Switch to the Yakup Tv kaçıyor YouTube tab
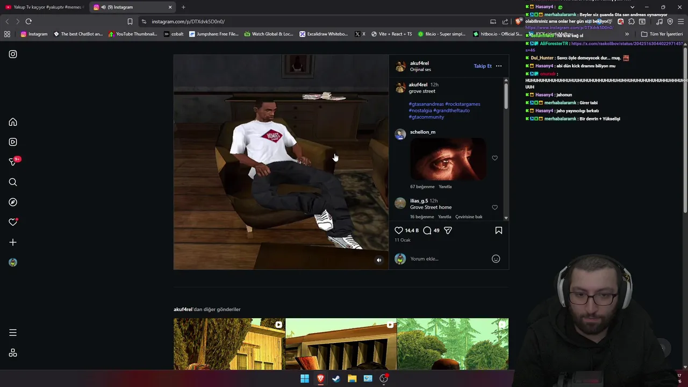688x387 pixels. coord(44,7)
